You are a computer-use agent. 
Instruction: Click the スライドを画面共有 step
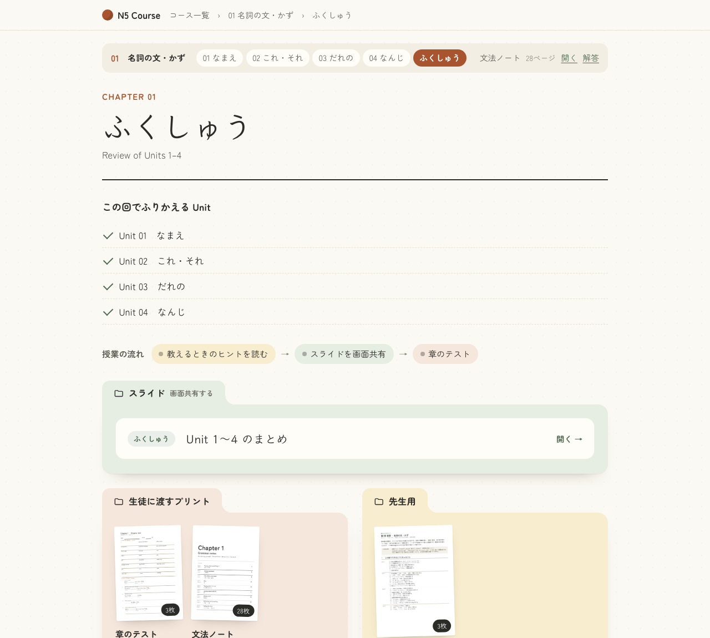coord(344,354)
